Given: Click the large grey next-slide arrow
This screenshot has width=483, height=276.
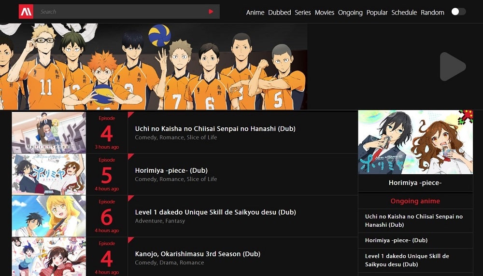Looking at the screenshot, I should click(453, 67).
